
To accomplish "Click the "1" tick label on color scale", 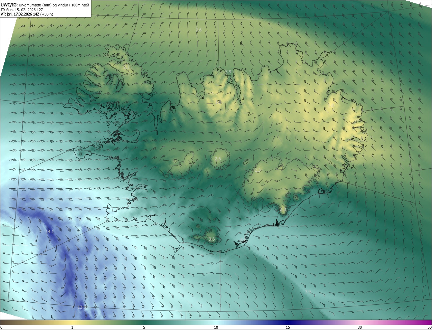I will coord(72,327).
